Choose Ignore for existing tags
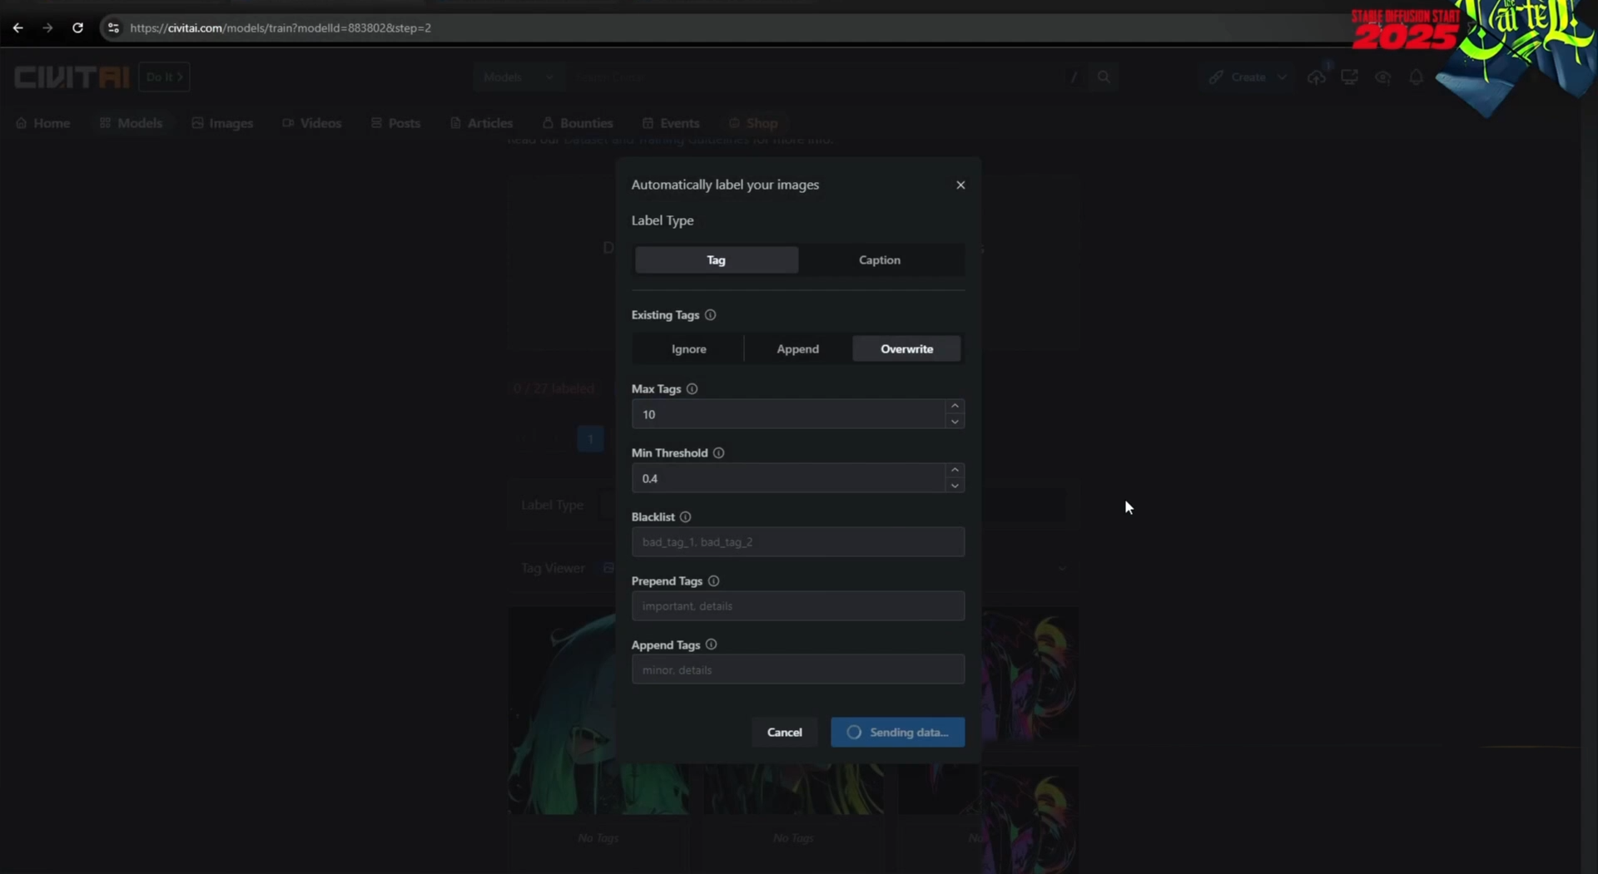This screenshot has width=1598, height=874. [688, 348]
